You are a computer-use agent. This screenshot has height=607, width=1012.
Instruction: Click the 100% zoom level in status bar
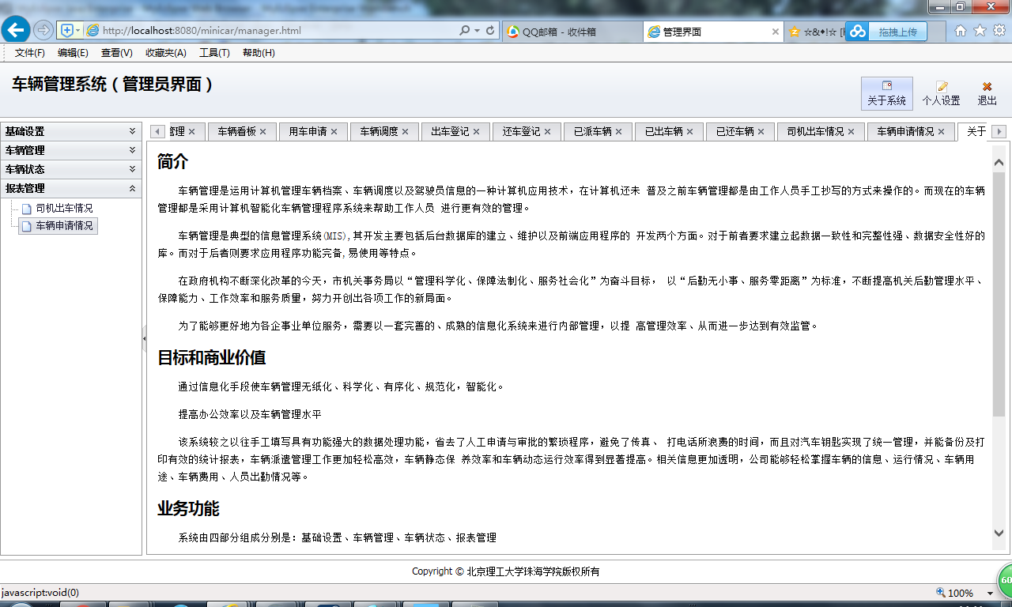[960, 593]
